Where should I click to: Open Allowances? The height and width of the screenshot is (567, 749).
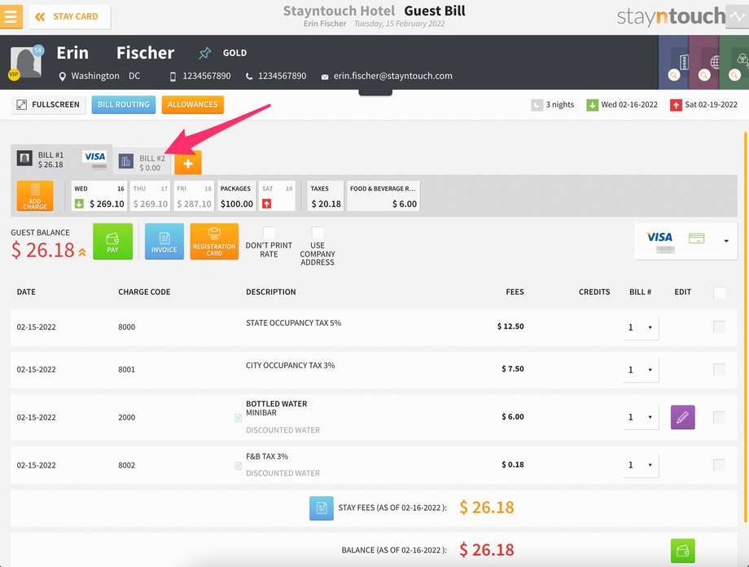pyautogui.click(x=192, y=105)
